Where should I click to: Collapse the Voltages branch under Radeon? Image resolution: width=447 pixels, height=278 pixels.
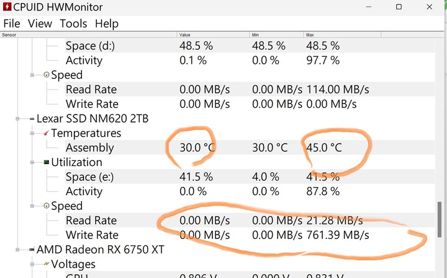[32, 264]
